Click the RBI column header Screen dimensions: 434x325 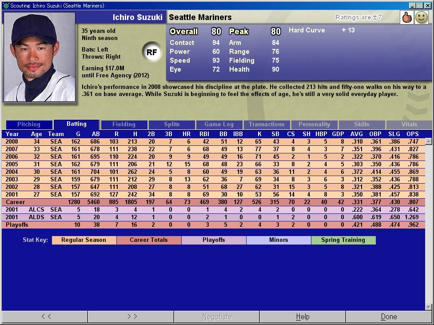(x=204, y=134)
